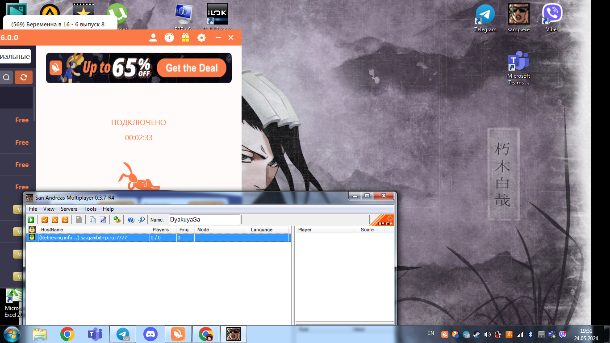The width and height of the screenshot is (610, 343).
Task: Click the Delete Server orange X icon
Action: [x=55, y=220]
